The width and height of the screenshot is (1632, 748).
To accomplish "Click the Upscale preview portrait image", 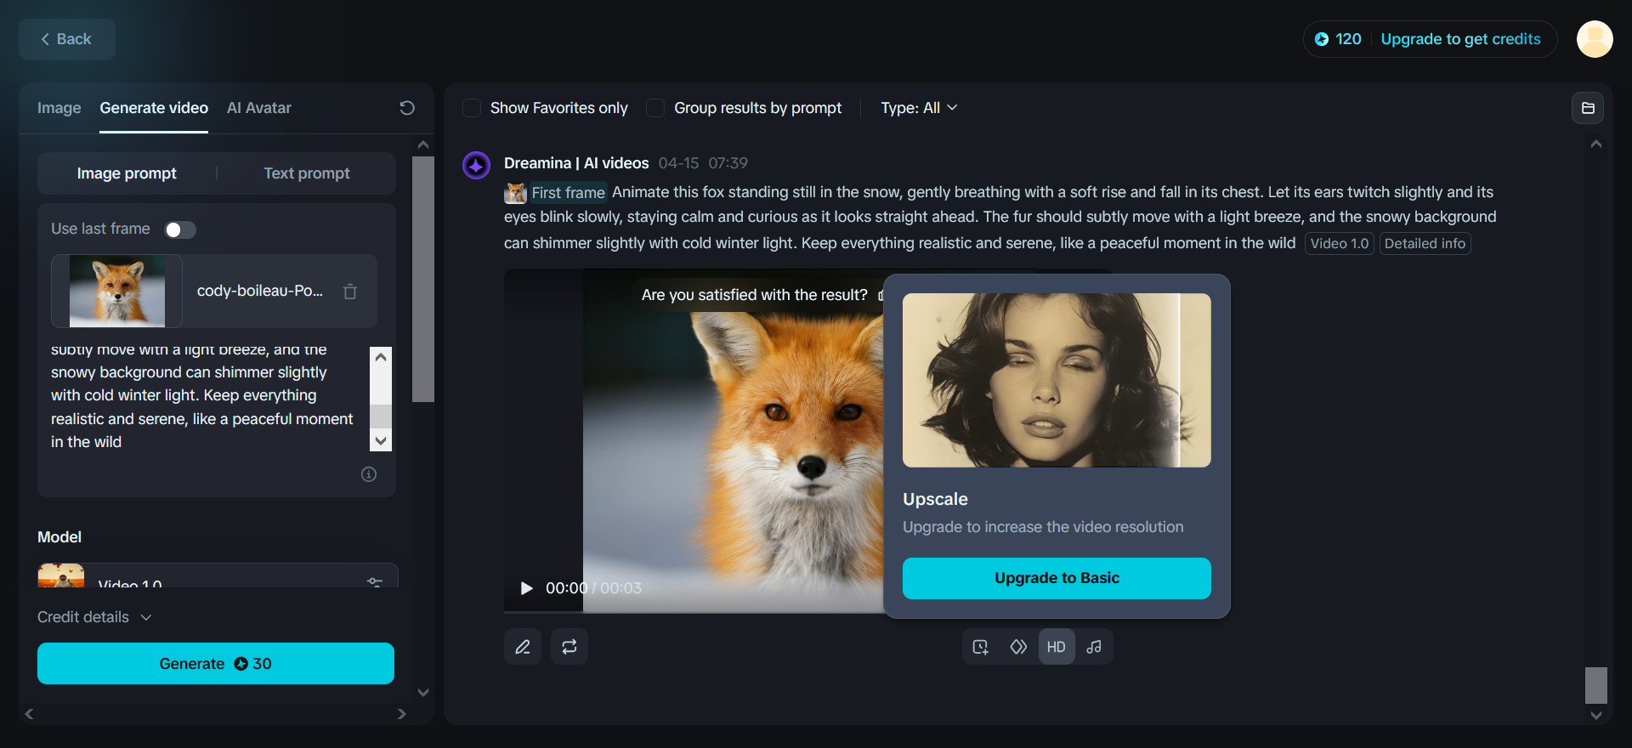I will coord(1057,380).
